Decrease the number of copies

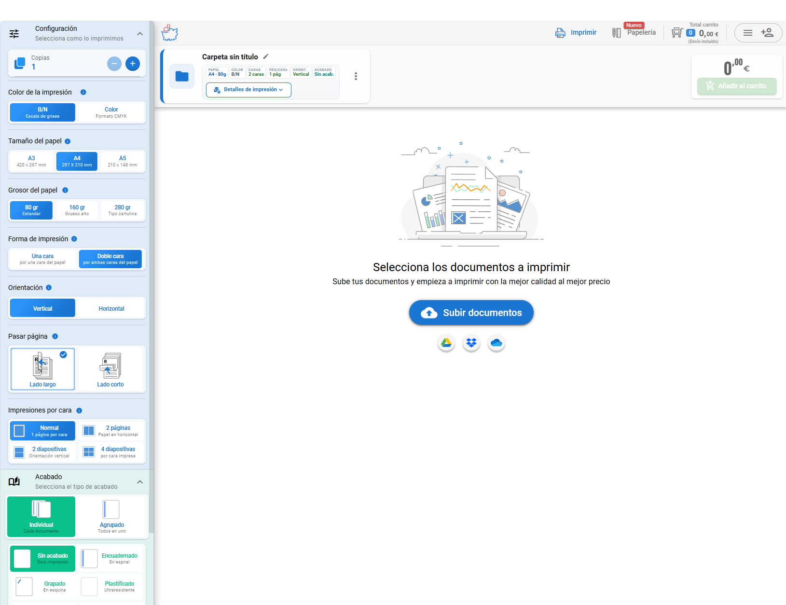pyautogui.click(x=114, y=63)
